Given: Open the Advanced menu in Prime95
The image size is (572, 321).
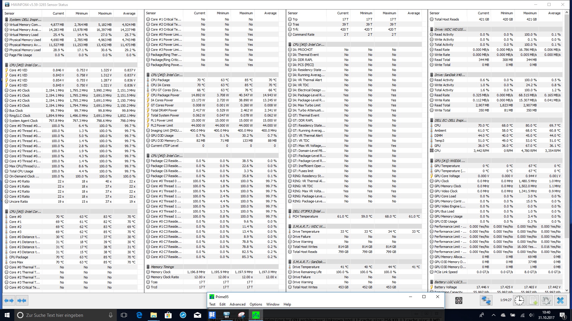Looking at the screenshot, I should 237,304.
